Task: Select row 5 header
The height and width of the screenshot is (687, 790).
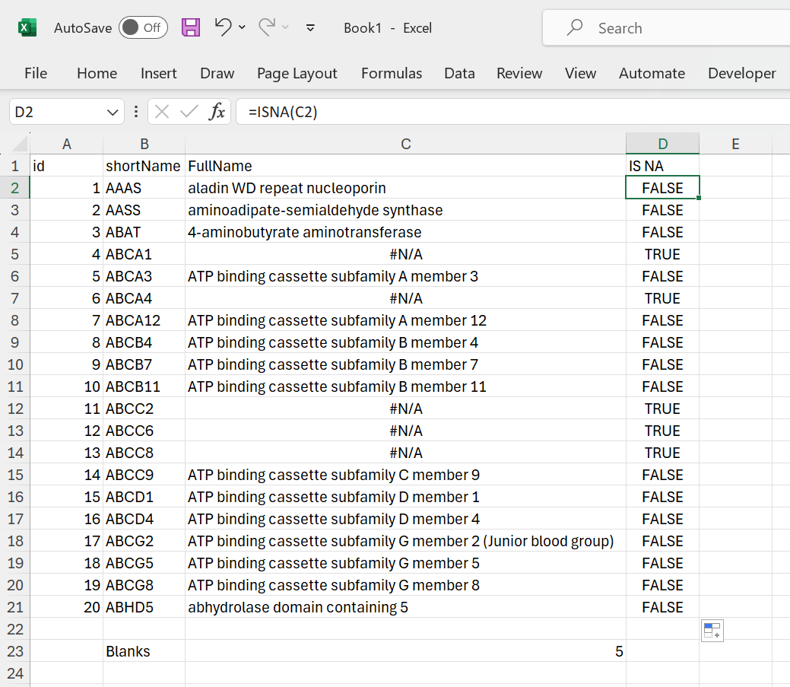Action: click(x=15, y=254)
